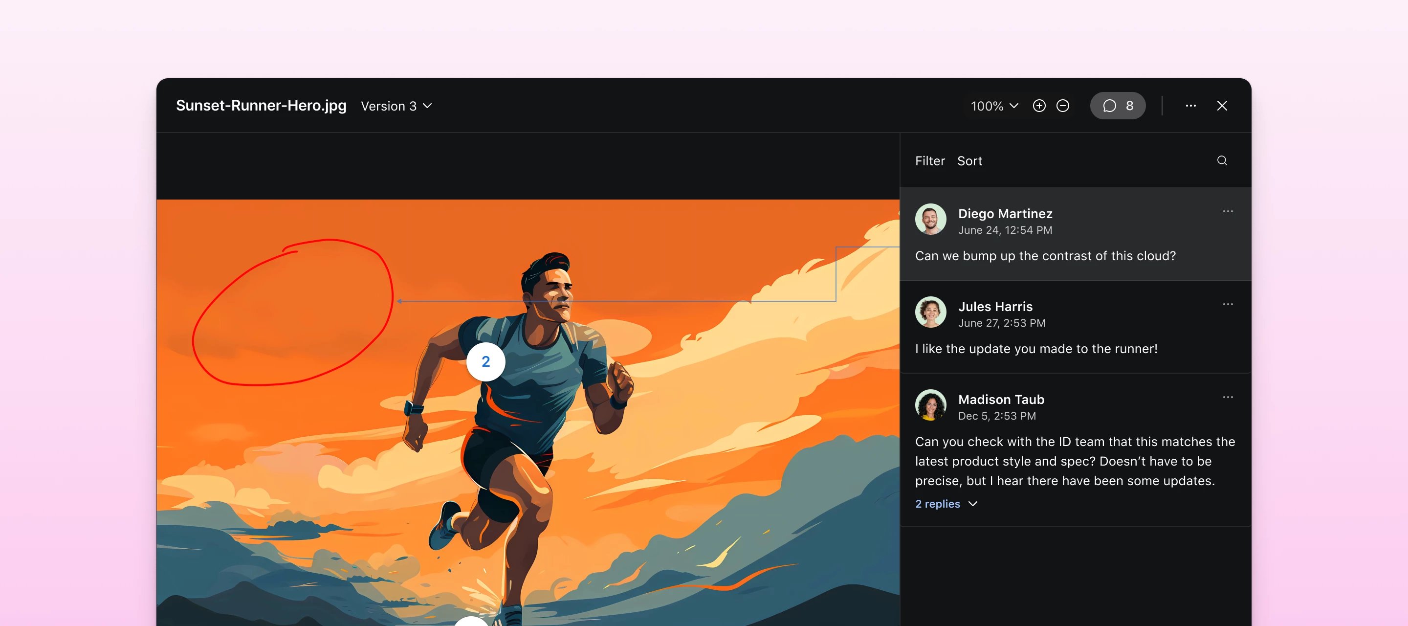
Task: Zoom out using the minus icon
Action: (1063, 106)
